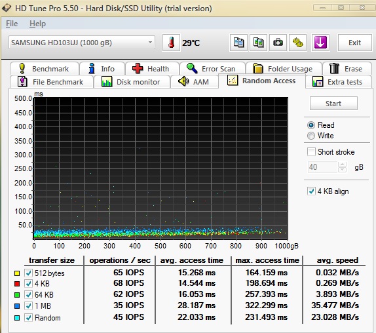Click the purple download arrow icon
376x333 pixels.
tap(320, 43)
